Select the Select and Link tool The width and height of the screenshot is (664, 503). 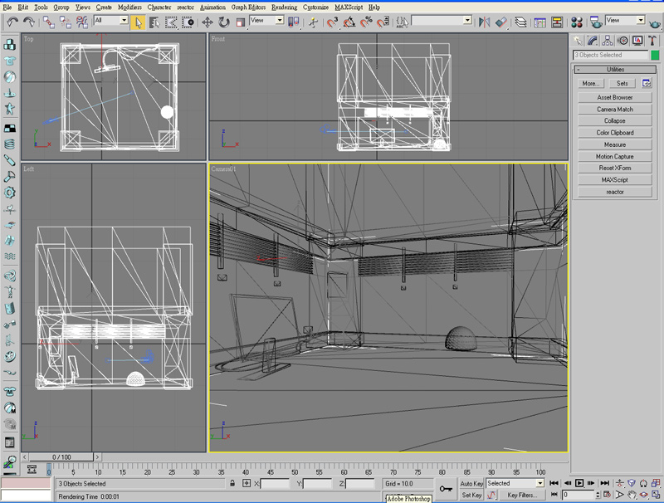[x=49, y=22]
